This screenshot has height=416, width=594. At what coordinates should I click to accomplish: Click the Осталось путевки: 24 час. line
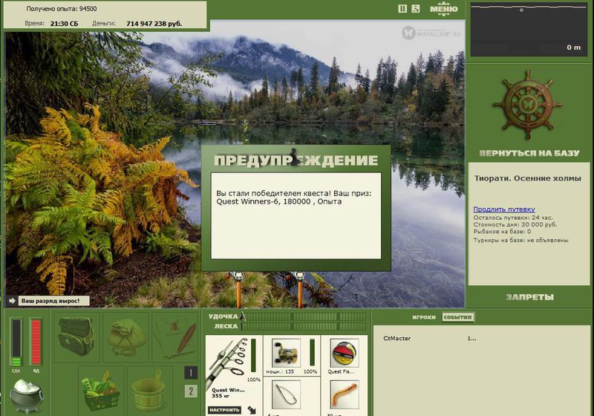pos(513,218)
